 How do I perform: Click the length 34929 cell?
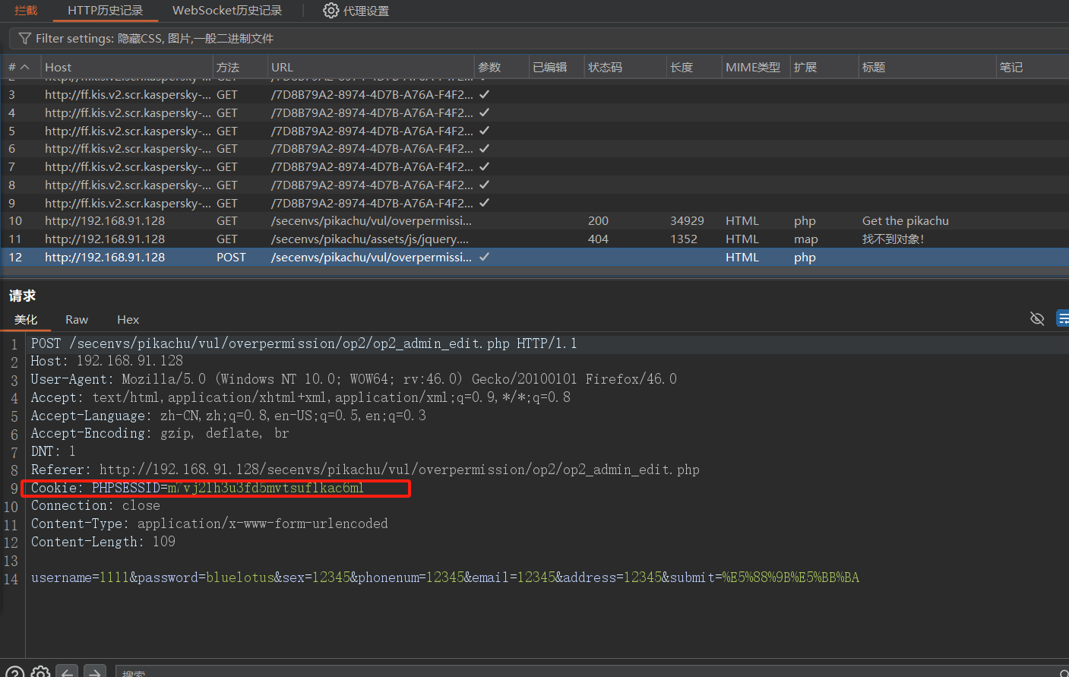point(687,221)
